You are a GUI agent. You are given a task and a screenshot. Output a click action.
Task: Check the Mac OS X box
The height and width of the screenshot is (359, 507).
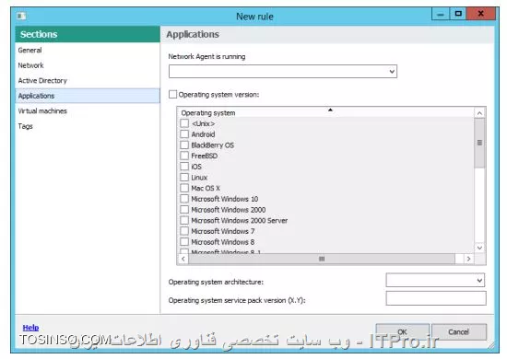pyautogui.click(x=184, y=188)
